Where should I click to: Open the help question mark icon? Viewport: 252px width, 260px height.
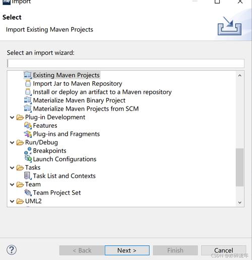12,250
